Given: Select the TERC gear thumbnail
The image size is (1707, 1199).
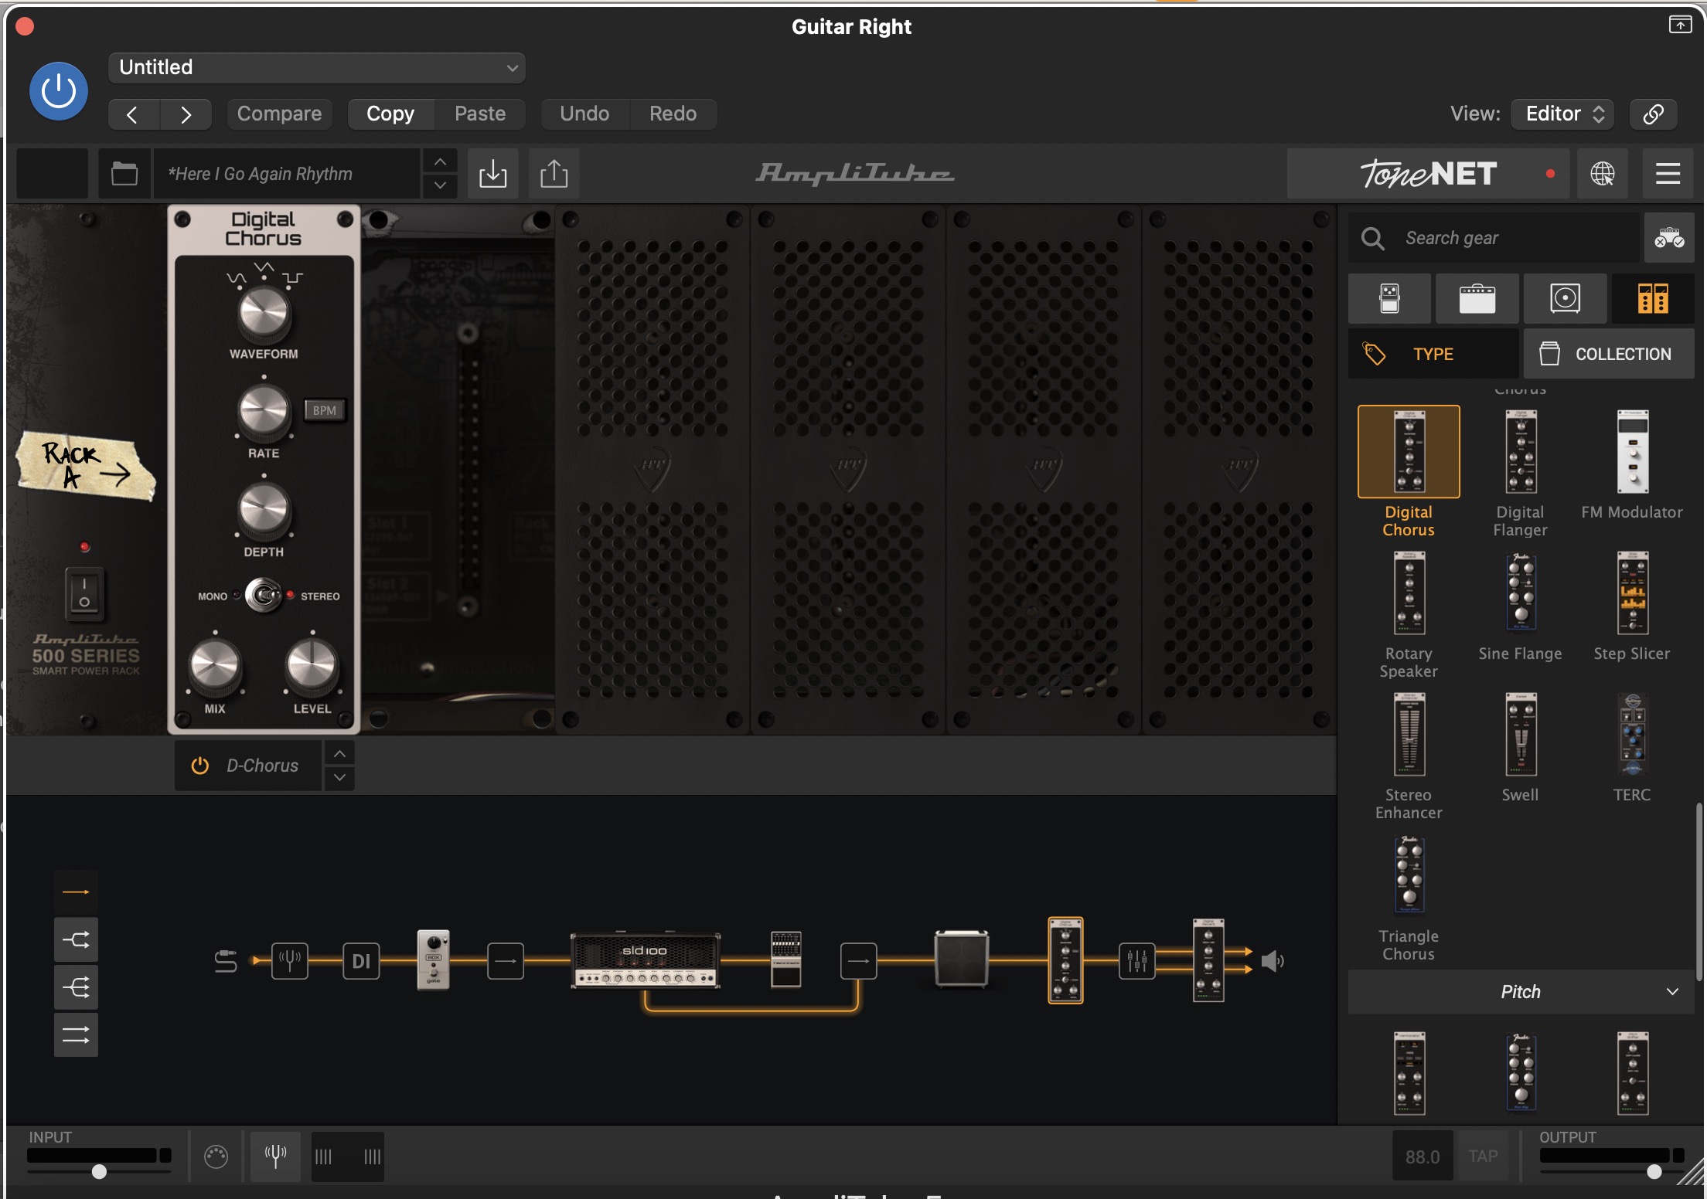Looking at the screenshot, I should pos(1632,735).
